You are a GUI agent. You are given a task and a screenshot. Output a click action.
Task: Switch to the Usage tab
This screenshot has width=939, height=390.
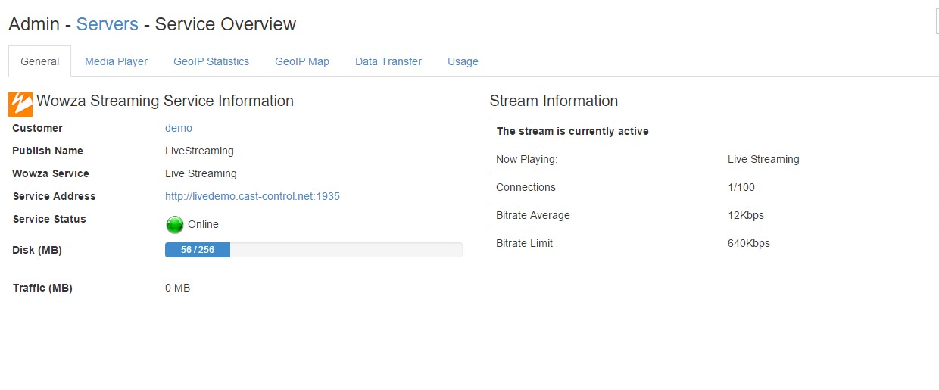point(463,61)
